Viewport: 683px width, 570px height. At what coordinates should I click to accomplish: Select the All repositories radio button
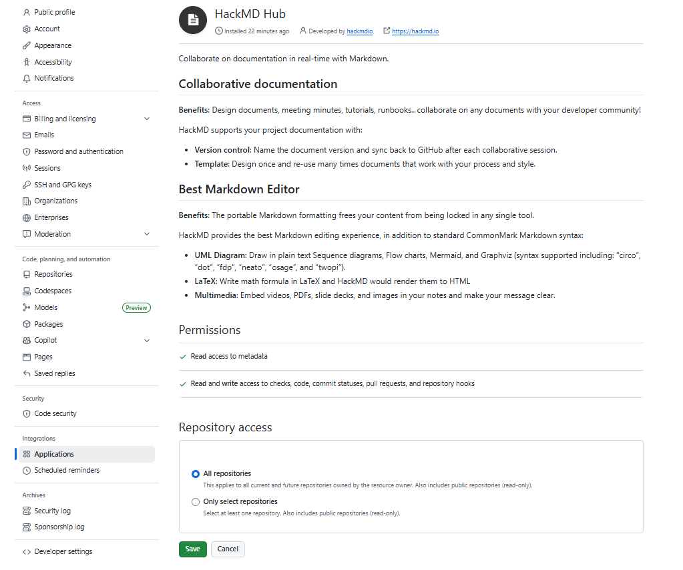[196, 474]
